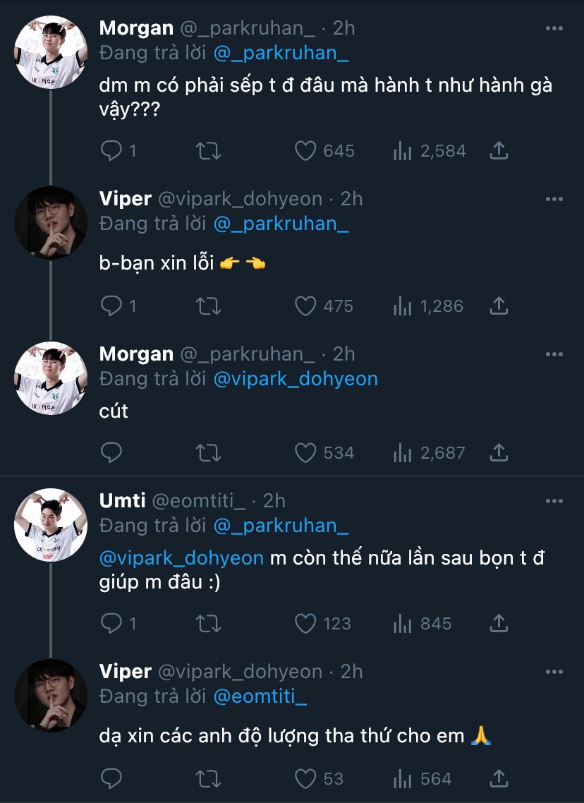Share Viper's final 'tha thứ' tweet
The width and height of the screenshot is (584, 803).
(499, 779)
